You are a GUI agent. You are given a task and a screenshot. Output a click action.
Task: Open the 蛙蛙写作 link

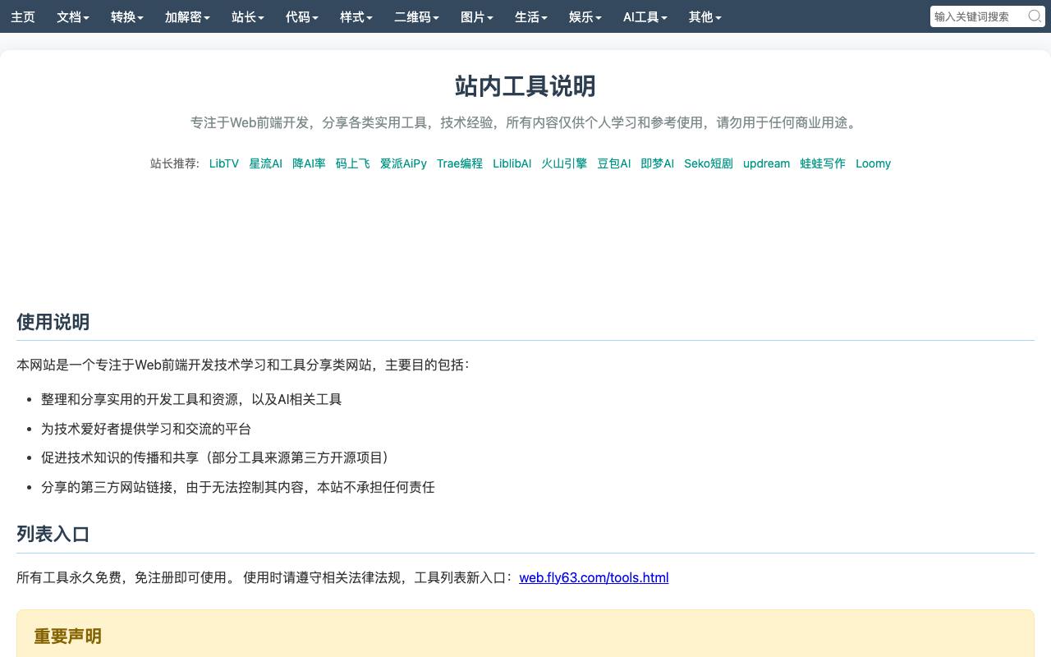click(823, 163)
